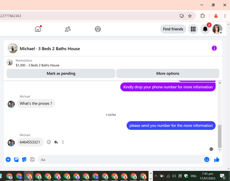The image size is (230, 181).
Task: Choose a GIF from the composer
Action: pyautogui.click(x=32, y=160)
